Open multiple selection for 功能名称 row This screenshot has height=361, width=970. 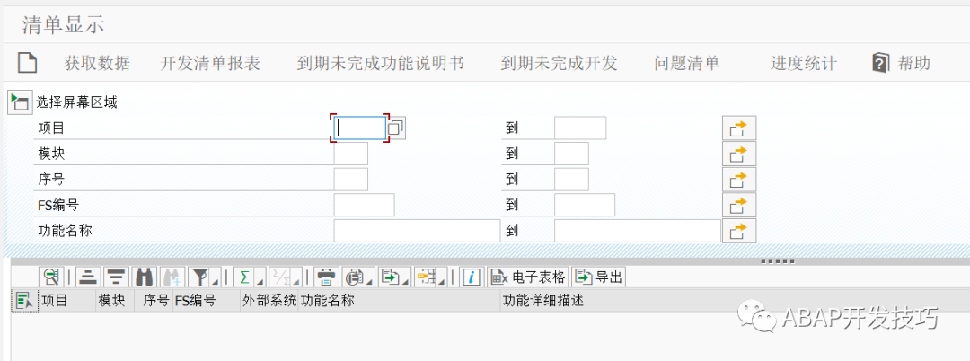[x=739, y=231]
